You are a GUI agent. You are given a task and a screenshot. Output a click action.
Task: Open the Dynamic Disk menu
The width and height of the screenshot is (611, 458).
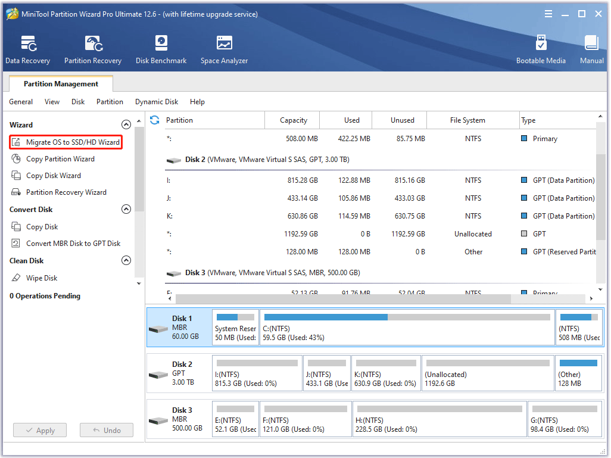point(157,102)
